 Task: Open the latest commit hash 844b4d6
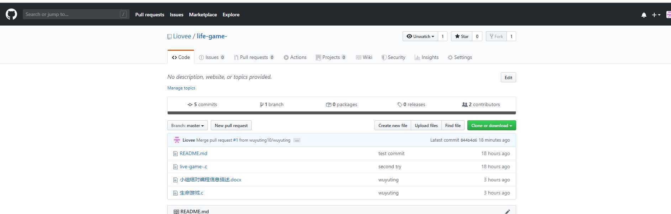[x=468, y=140]
